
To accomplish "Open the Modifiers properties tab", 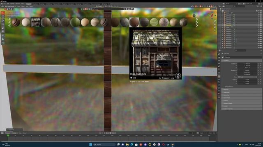I will tap(219, 80).
